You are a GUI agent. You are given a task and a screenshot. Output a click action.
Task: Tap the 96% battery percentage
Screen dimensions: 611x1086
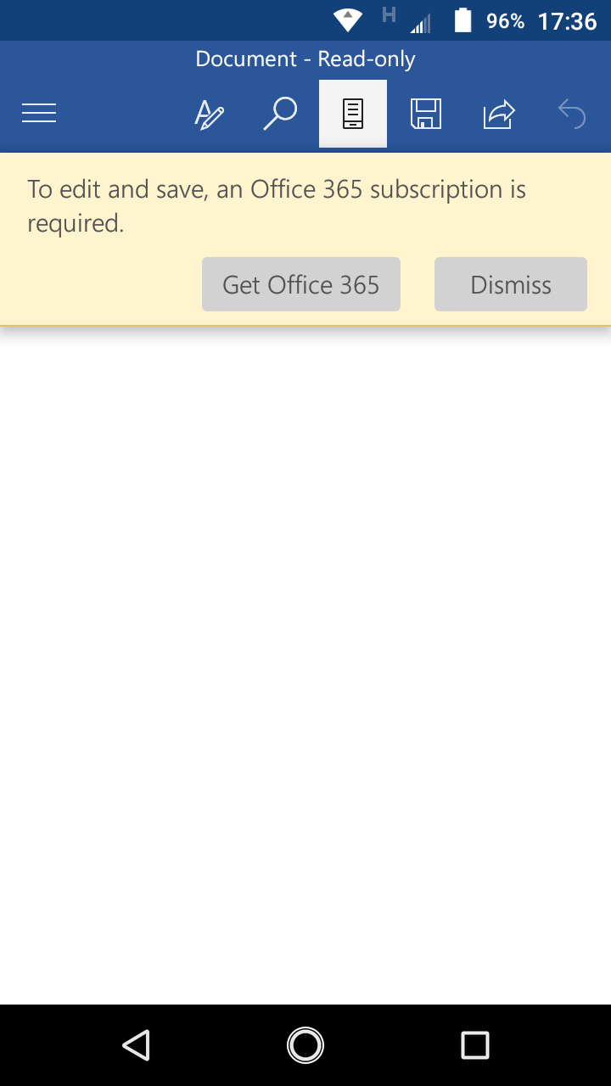(505, 20)
